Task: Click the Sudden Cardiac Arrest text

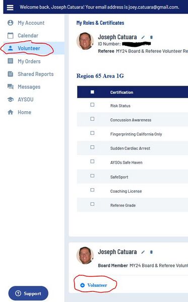Action: coord(130,148)
